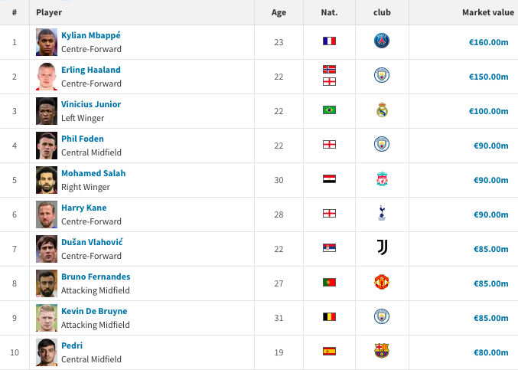Select the Brazil flag icon

pyautogui.click(x=329, y=110)
